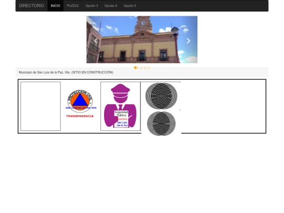Go to next carousel slide

point(188,40)
